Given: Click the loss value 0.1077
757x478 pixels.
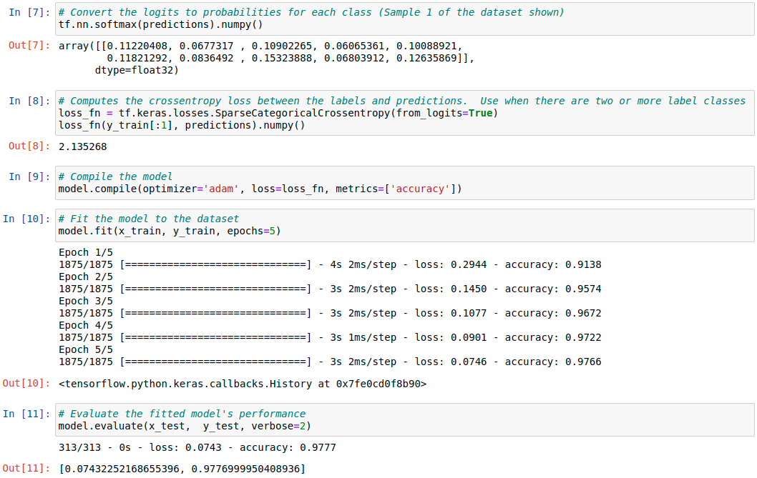Looking at the screenshot, I should 469,314.
